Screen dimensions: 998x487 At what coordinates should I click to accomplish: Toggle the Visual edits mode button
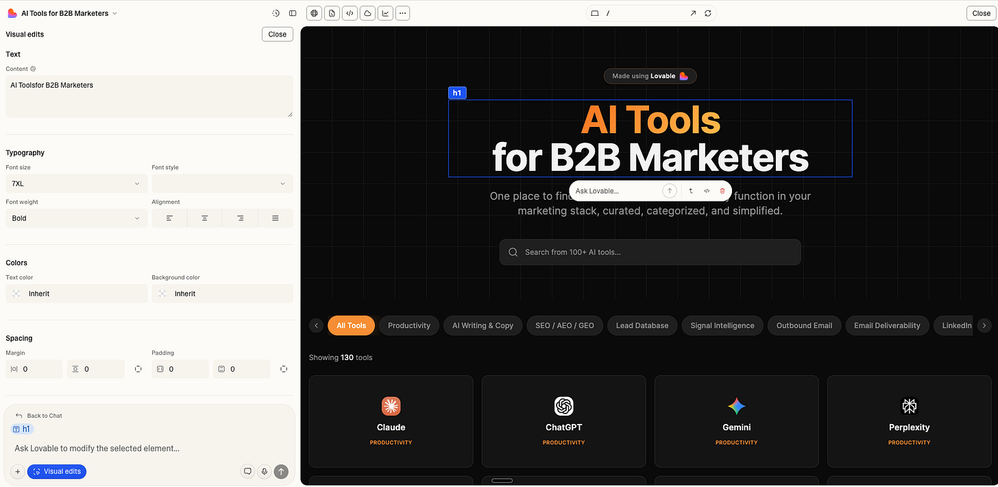coord(57,471)
